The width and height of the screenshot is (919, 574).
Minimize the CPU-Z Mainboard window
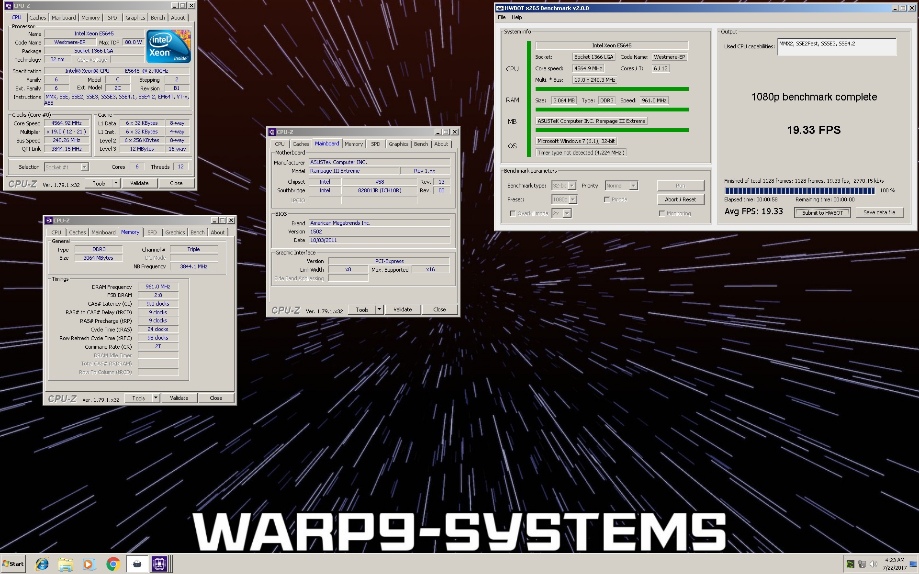[437, 132]
